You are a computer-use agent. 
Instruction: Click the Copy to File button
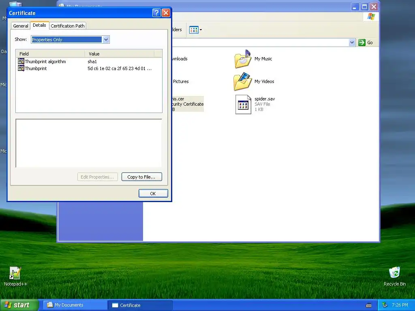(141, 177)
